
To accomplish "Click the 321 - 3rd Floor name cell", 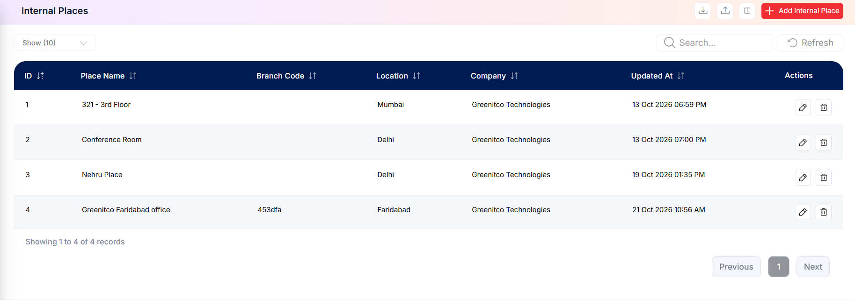I will point(106,105).
